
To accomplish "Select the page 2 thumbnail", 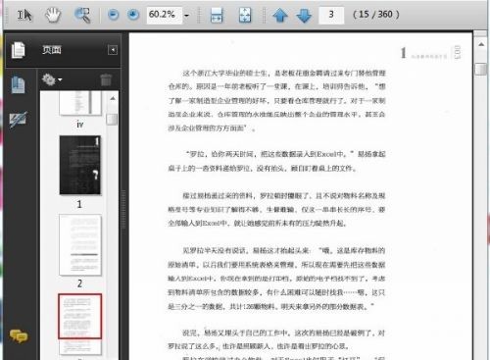I will [x=80, y=245].
